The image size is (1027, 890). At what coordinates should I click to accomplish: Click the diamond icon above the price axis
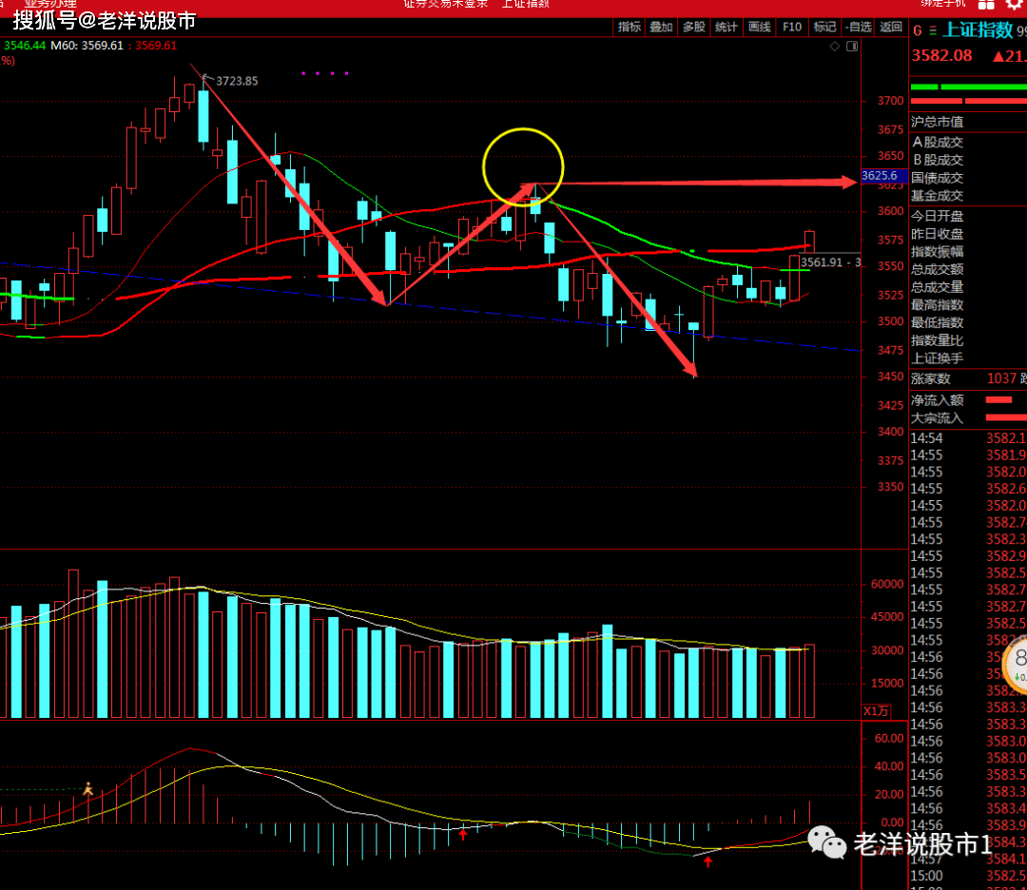tap(834, 46)
